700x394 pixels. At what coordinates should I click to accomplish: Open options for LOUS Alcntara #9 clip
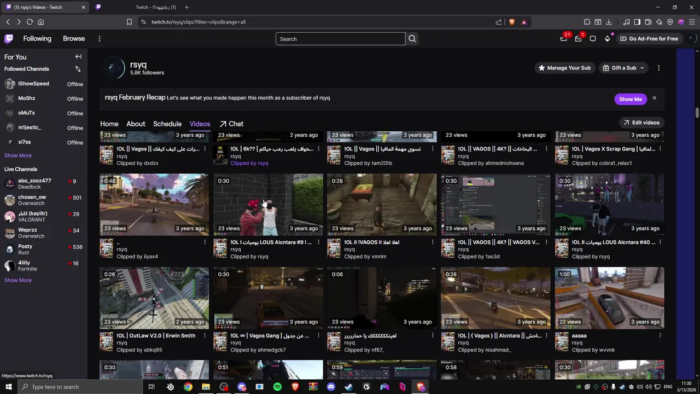click(319, 242)
